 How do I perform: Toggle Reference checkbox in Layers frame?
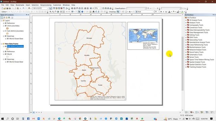pyautogui.click(x=6, y=23)
